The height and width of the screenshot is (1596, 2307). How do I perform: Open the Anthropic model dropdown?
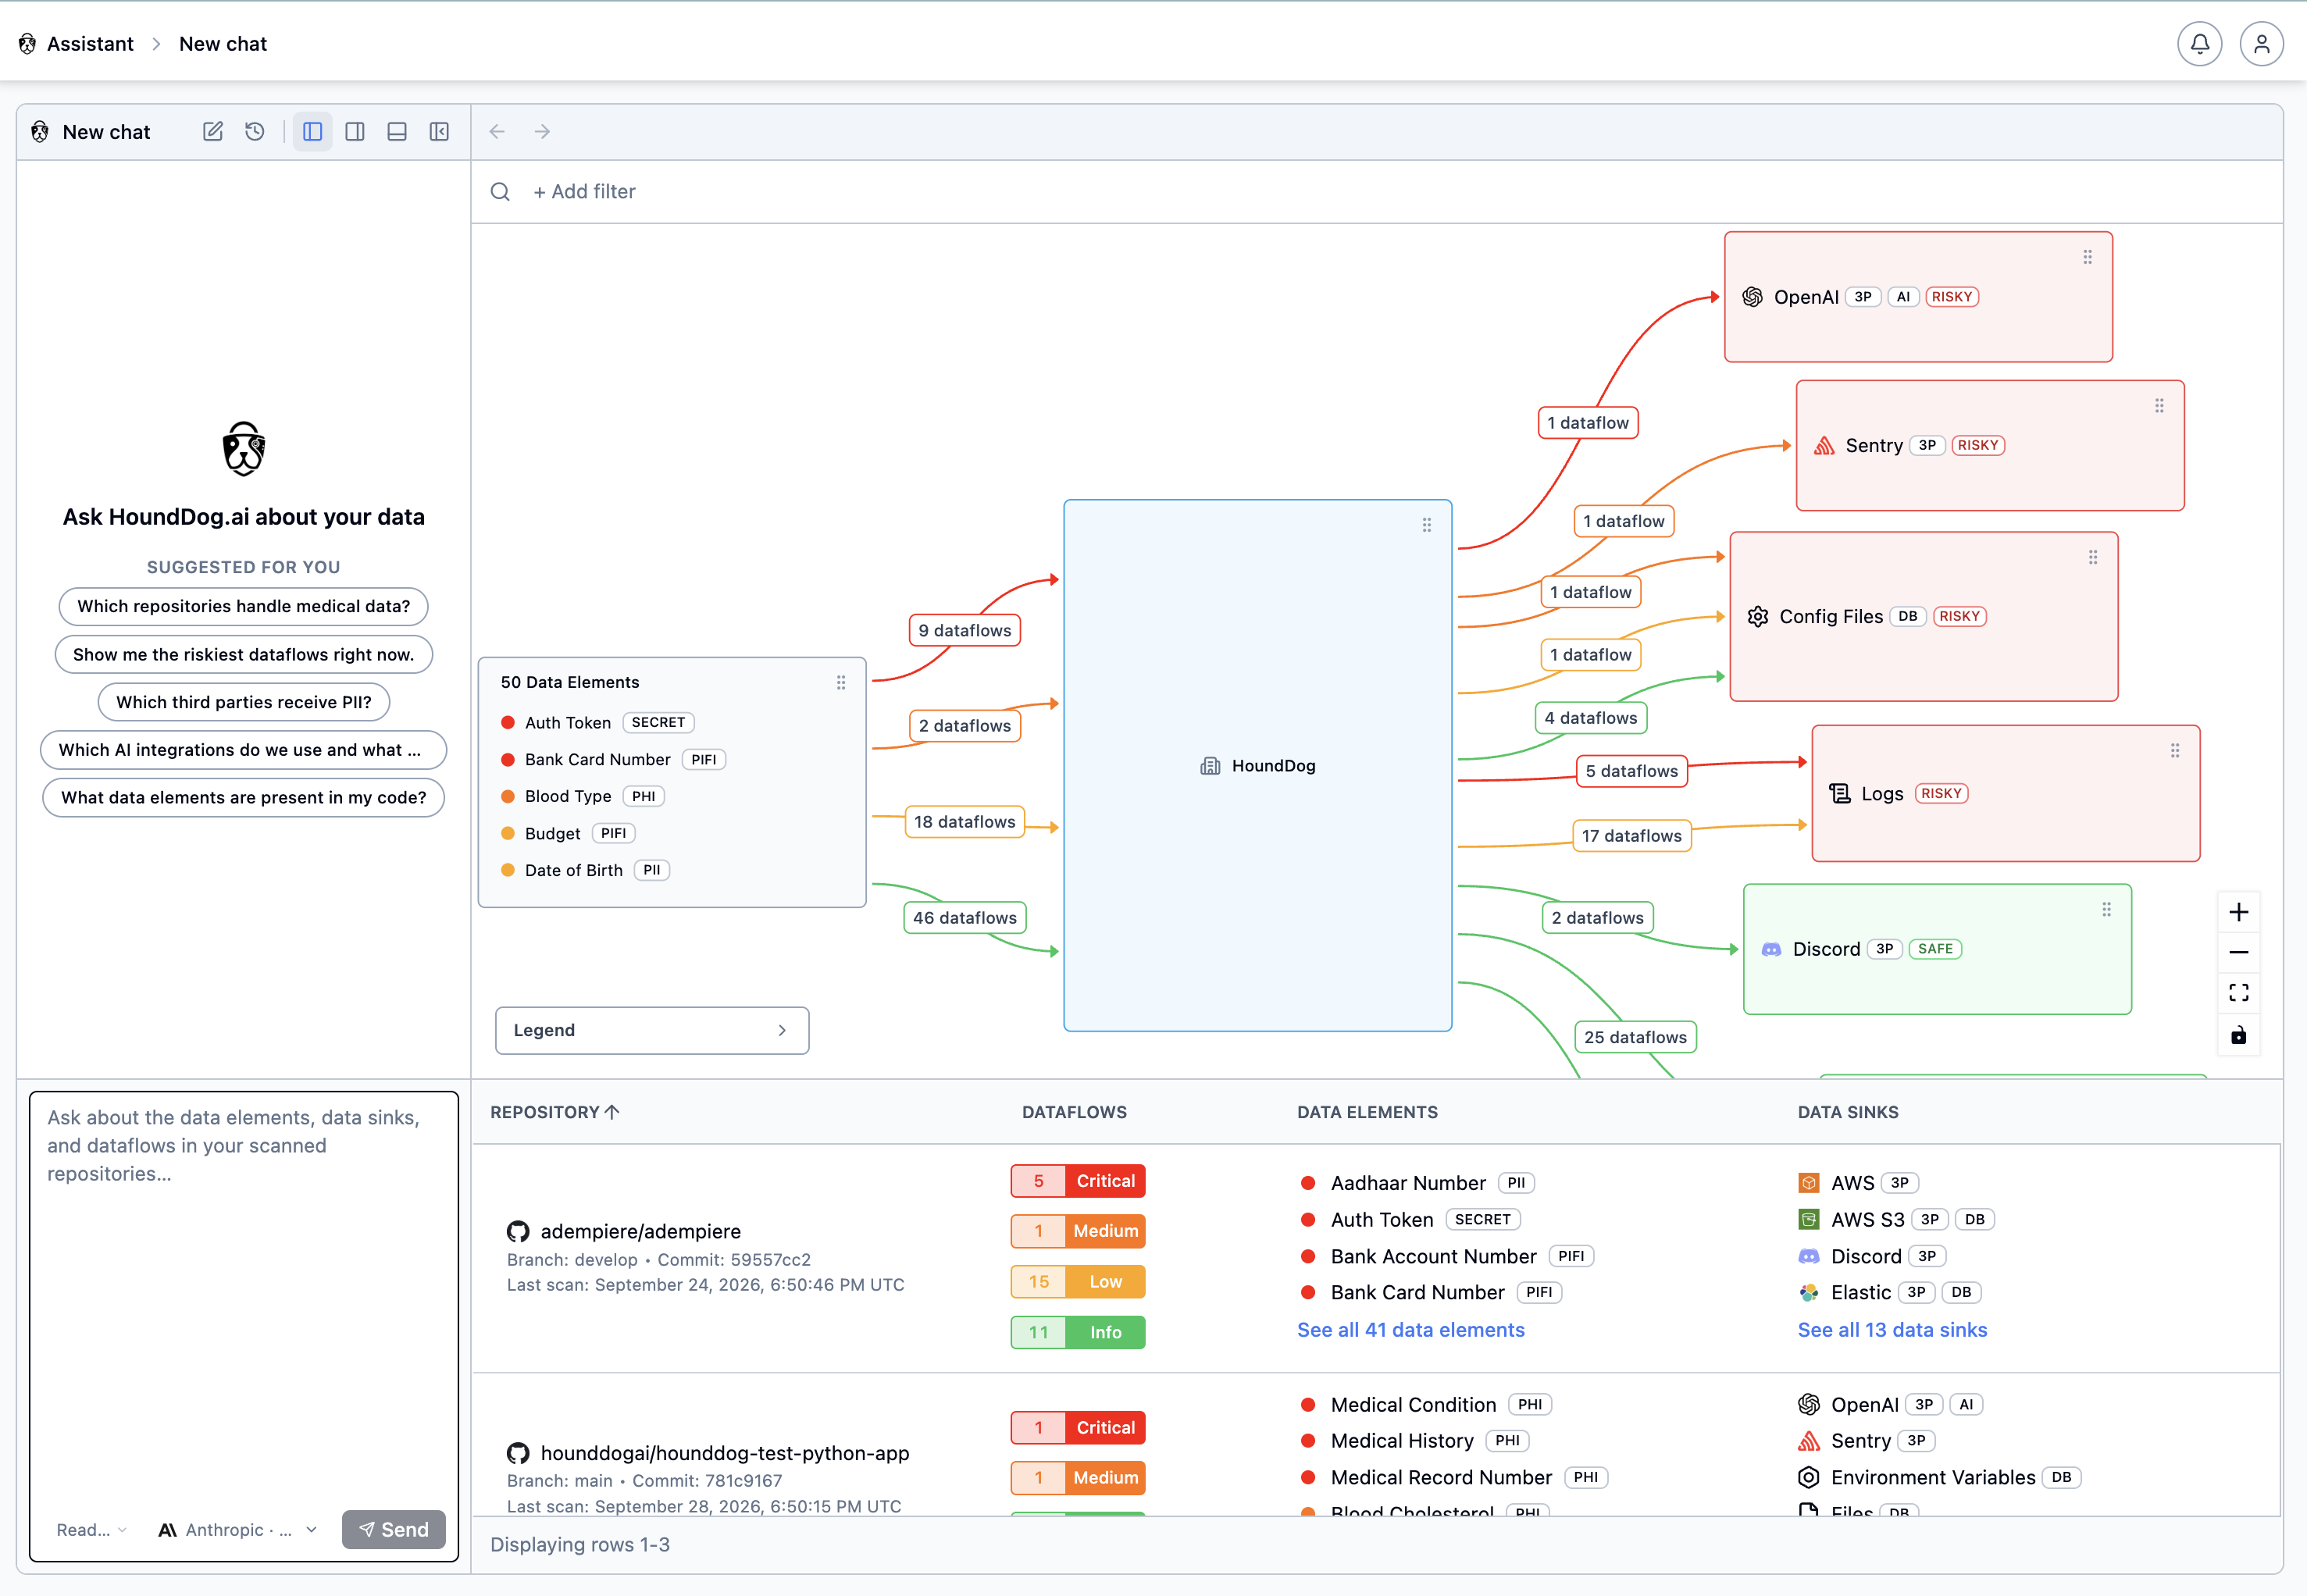click(x=238, y=1530)
